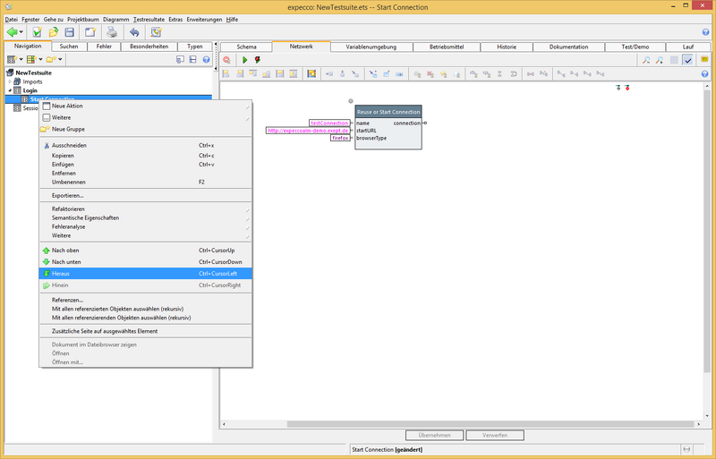
Task: Click the debug run icon beside play
Action: coord(258,60)
